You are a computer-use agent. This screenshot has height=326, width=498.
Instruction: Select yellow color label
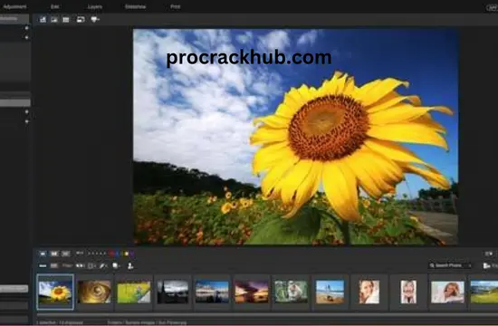coord(126,254)
